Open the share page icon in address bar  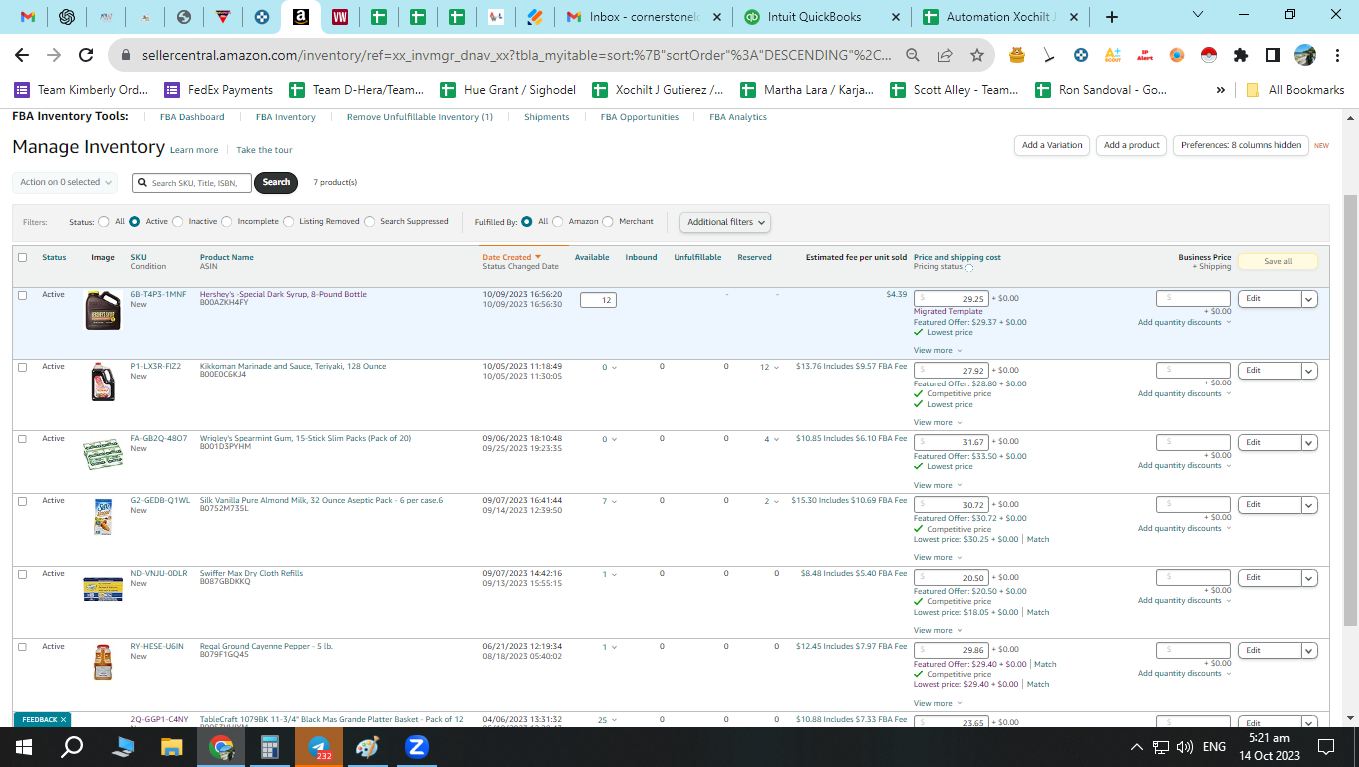tap(945, 55)
